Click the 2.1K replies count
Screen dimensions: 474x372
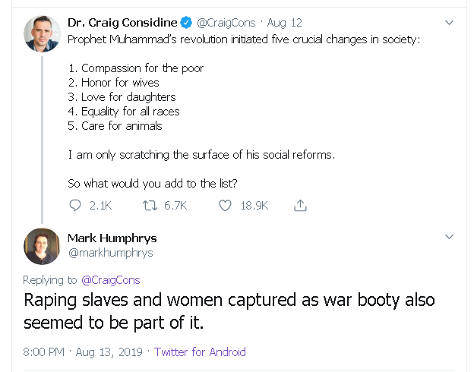100,205
